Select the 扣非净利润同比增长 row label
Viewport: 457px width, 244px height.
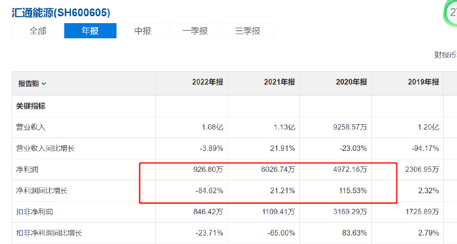pos(49,233)
